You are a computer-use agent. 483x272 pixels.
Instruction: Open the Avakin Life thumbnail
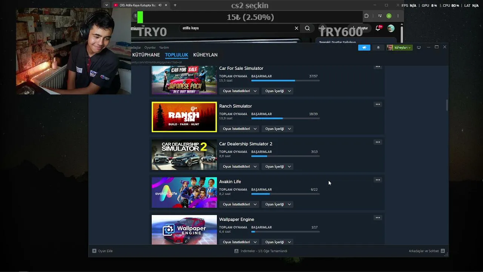(184, 193)
